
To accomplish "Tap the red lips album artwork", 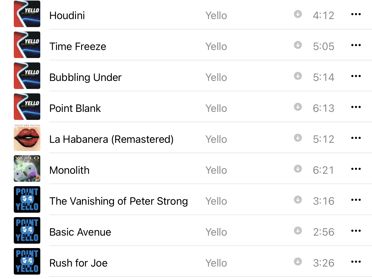I will point(27,138).
